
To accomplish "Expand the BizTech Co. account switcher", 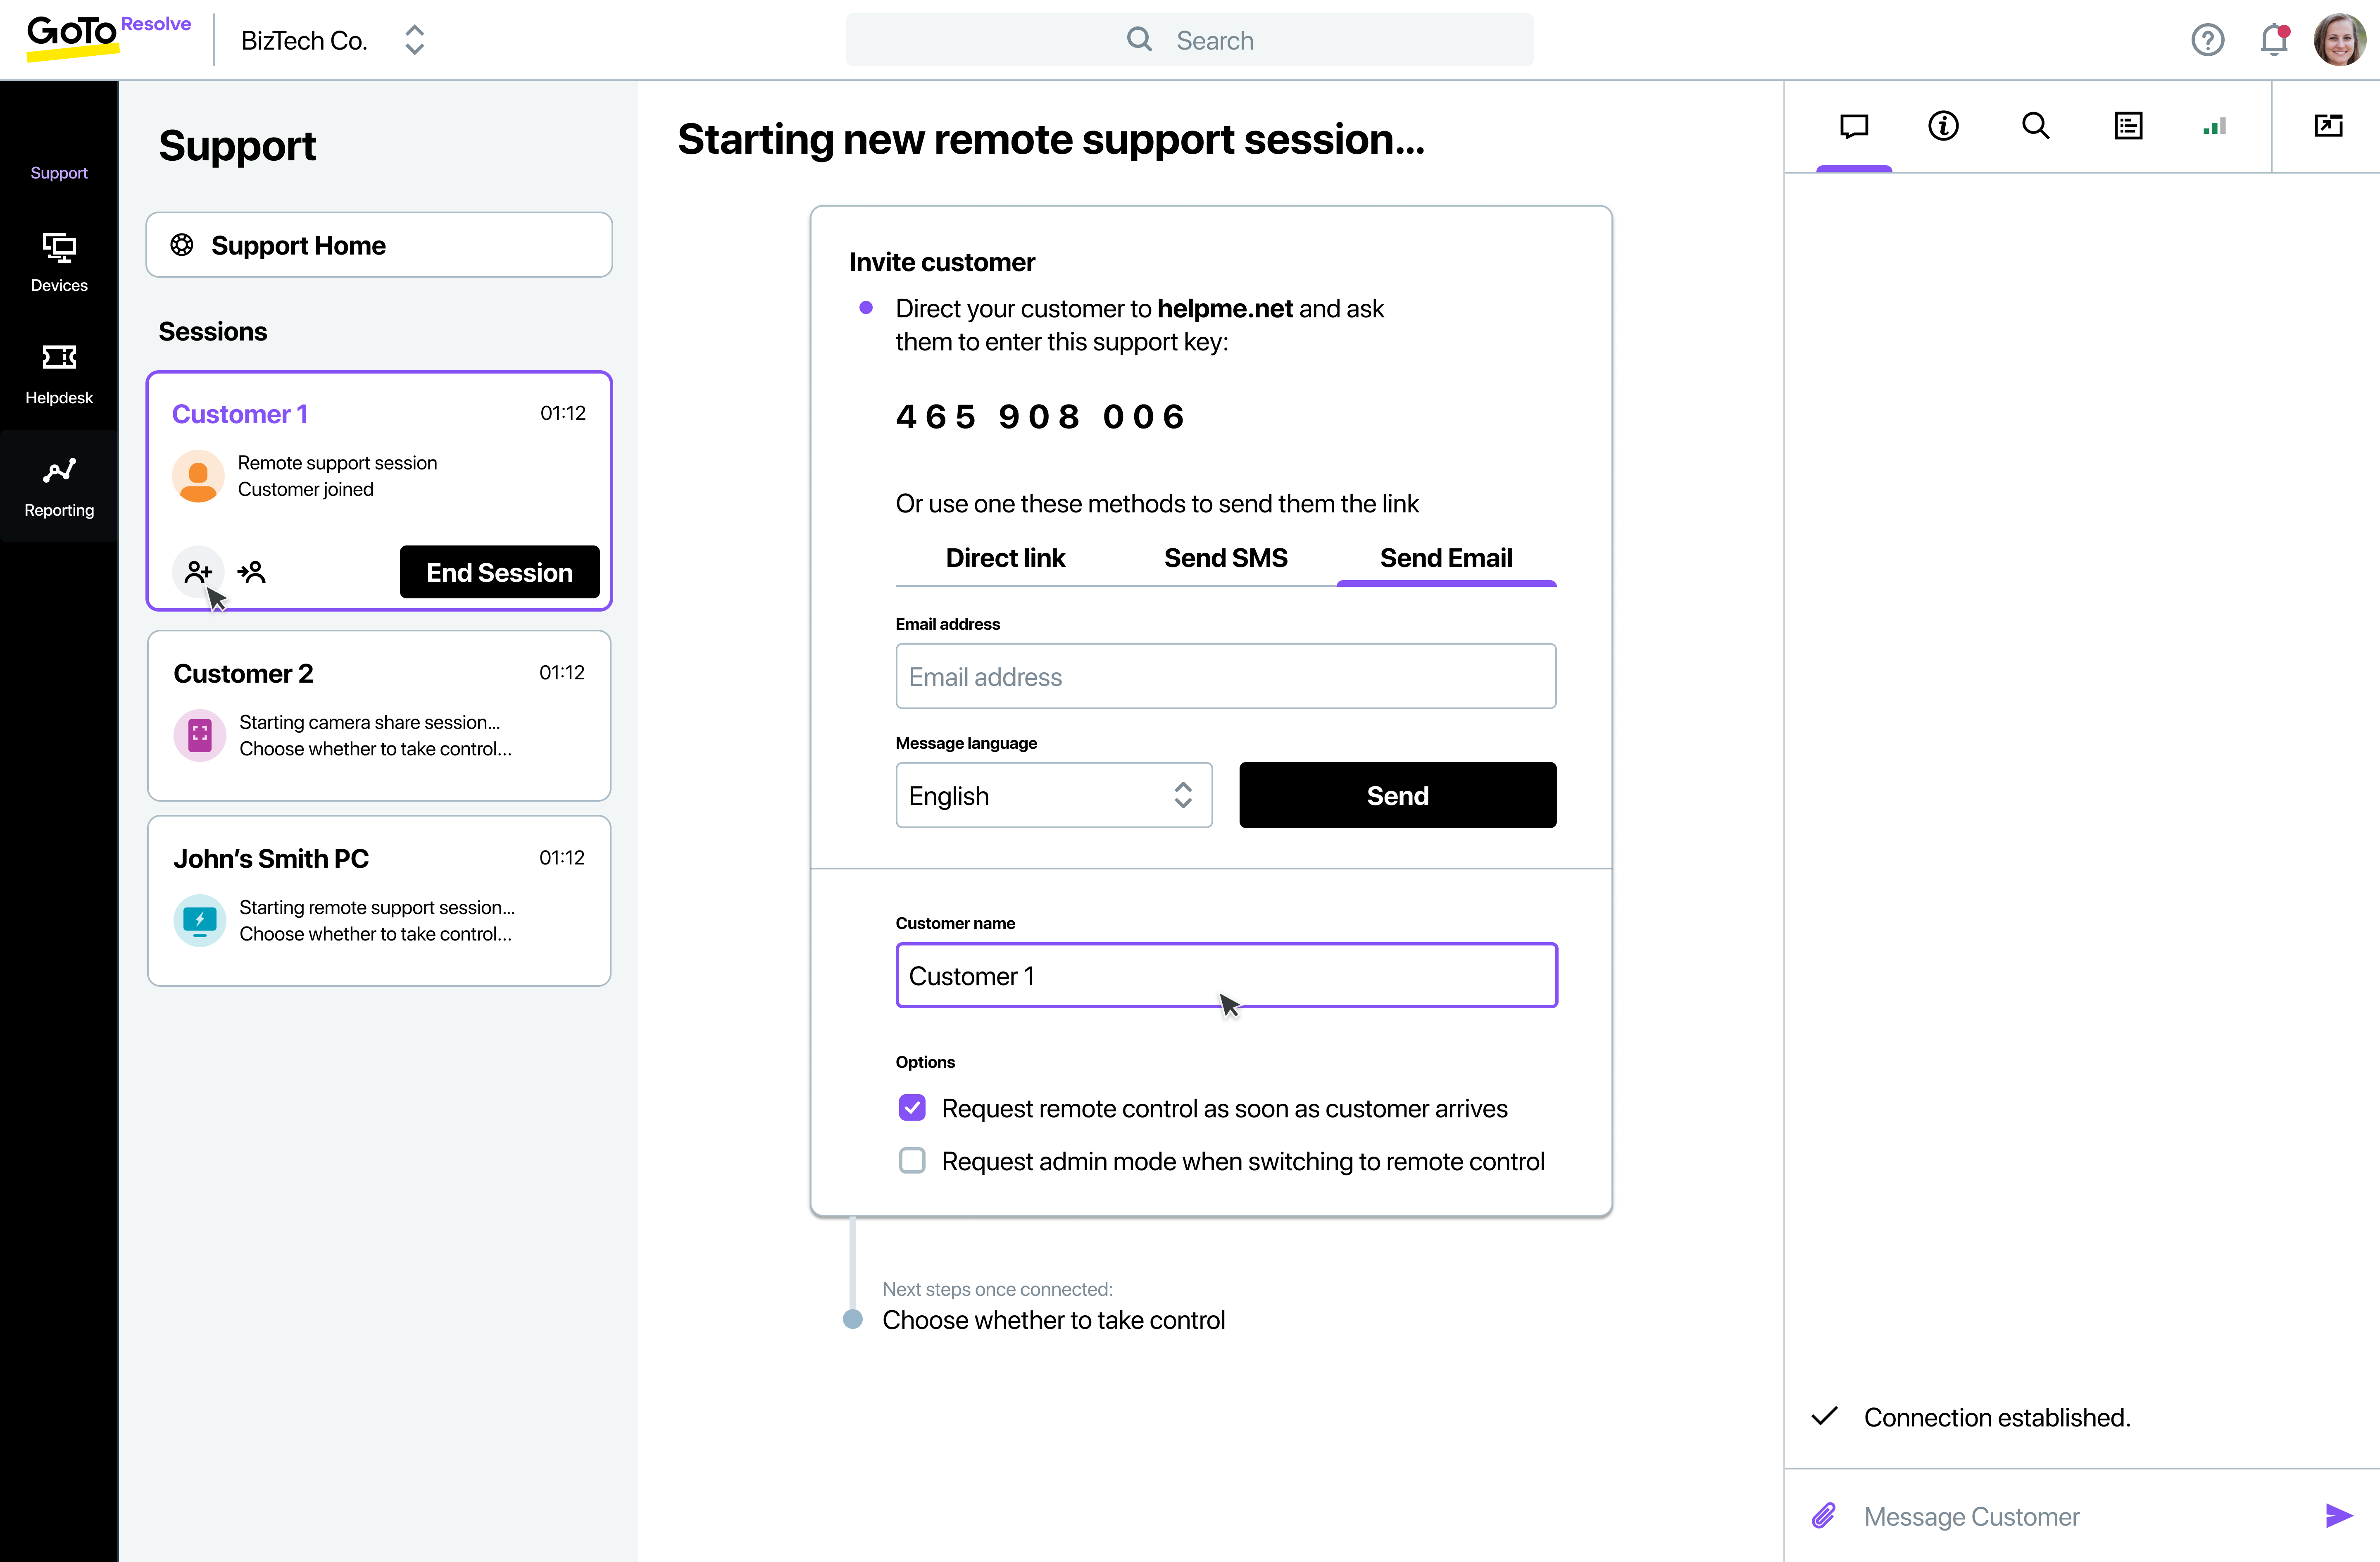I will coord(414,40).
